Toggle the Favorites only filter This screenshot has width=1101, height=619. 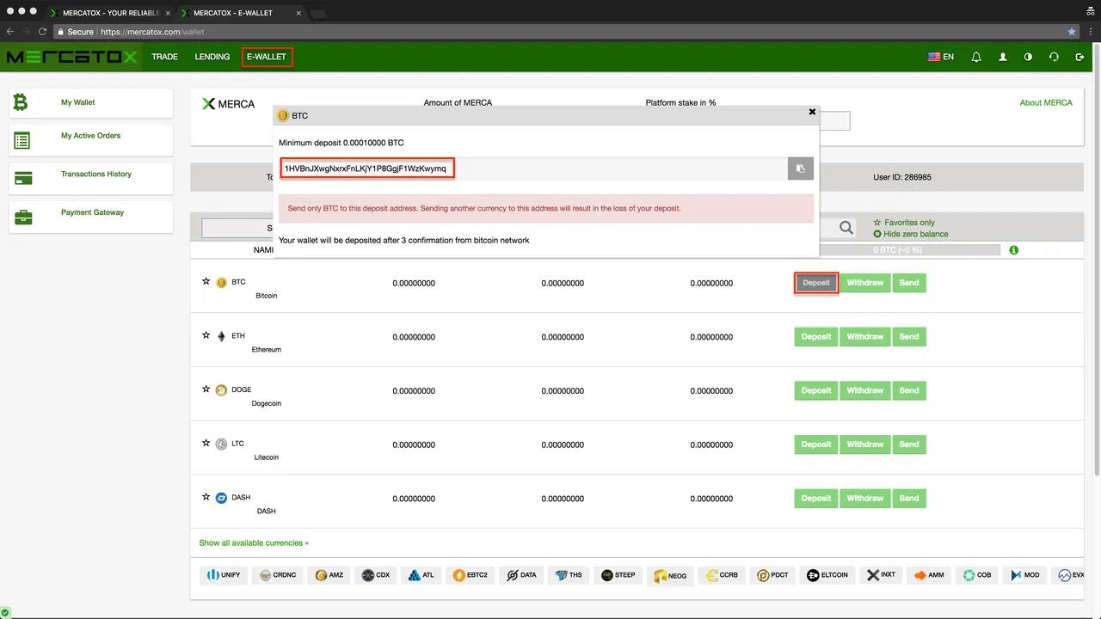coord(905,223)
